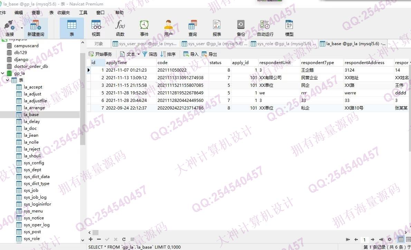
Task: Click the respondentUnit column header
Action: (279, 62)
